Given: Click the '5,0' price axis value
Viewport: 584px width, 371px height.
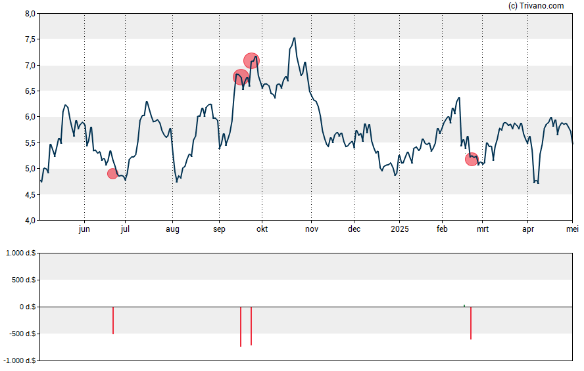Looking at the screenshot, I should 30,169.
